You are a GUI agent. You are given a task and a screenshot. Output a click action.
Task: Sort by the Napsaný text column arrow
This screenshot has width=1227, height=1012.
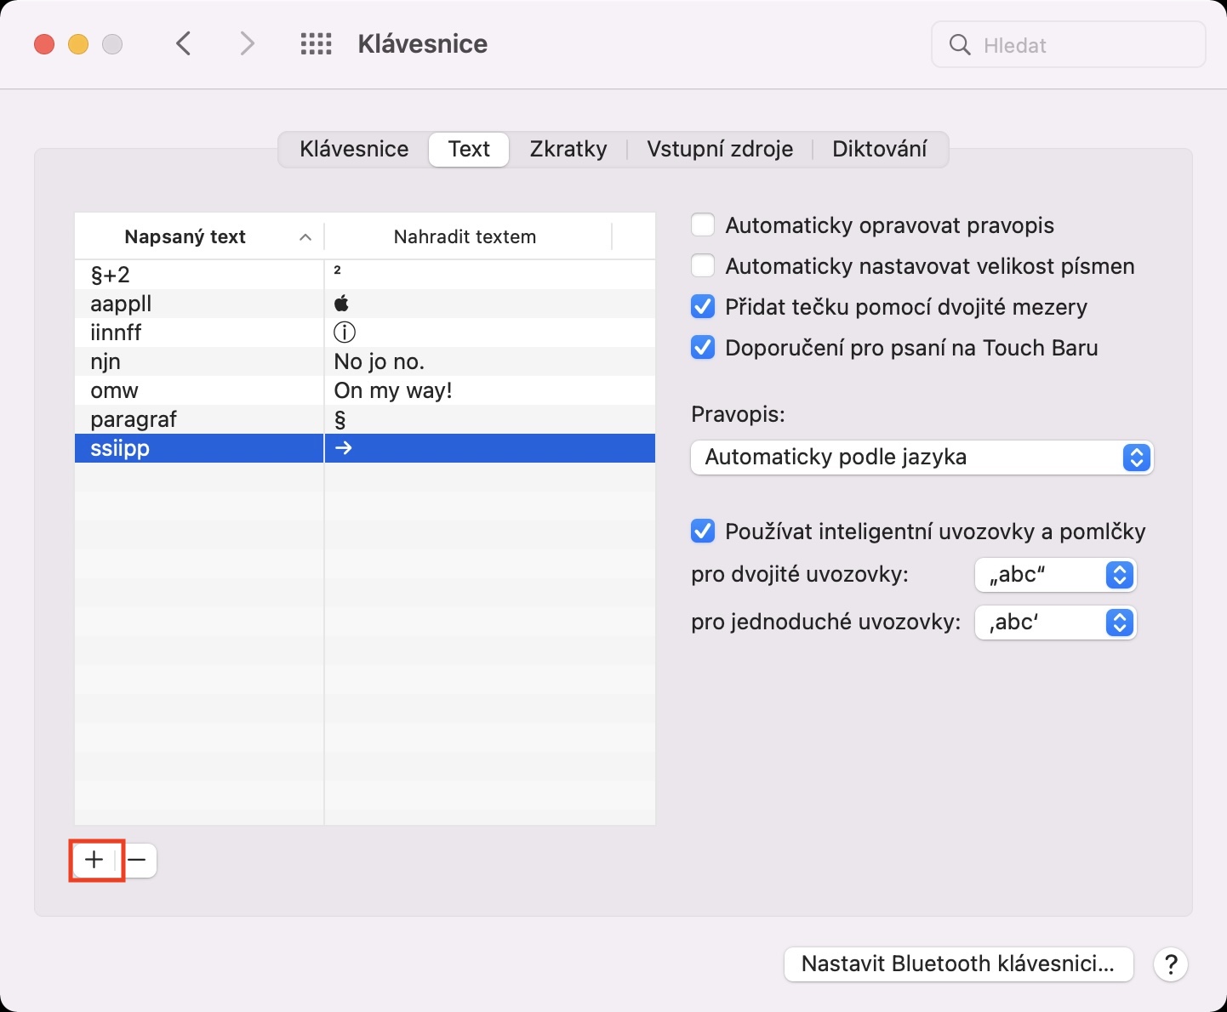[305, 237]
